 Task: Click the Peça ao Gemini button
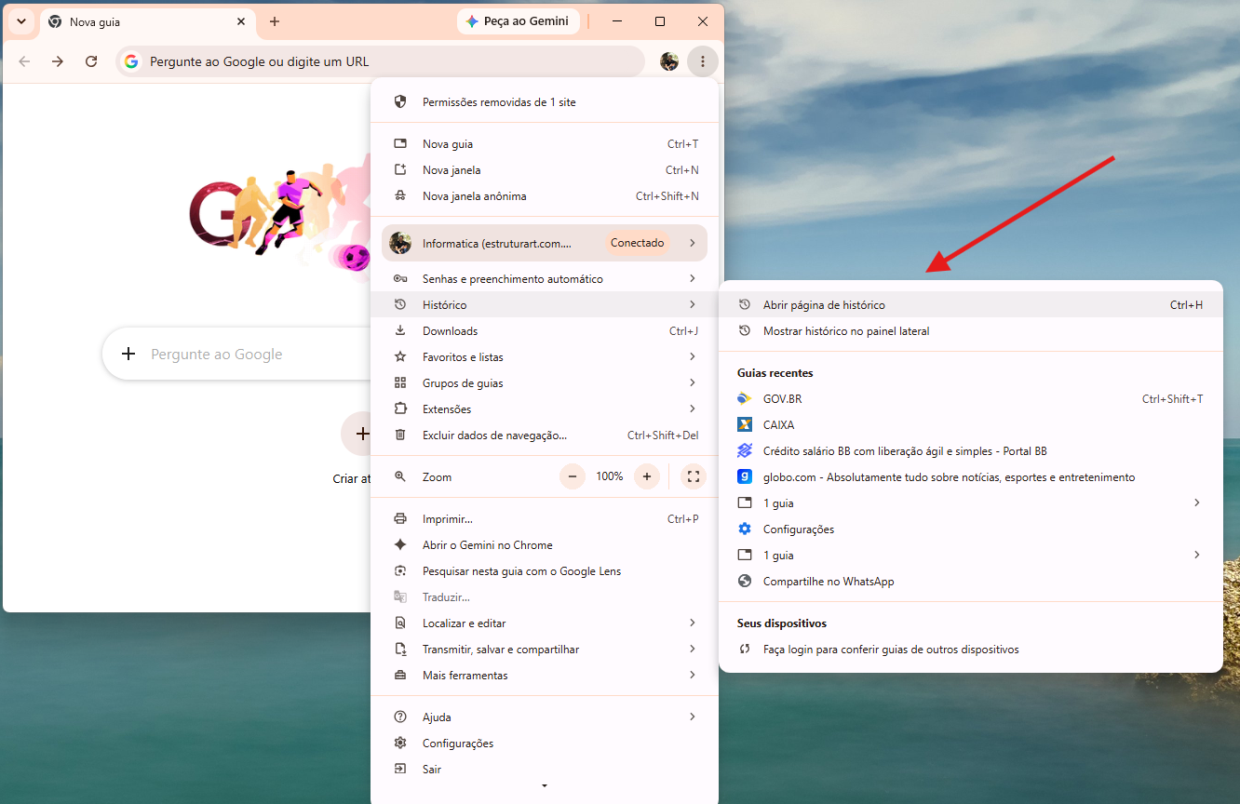pos(518,21)
